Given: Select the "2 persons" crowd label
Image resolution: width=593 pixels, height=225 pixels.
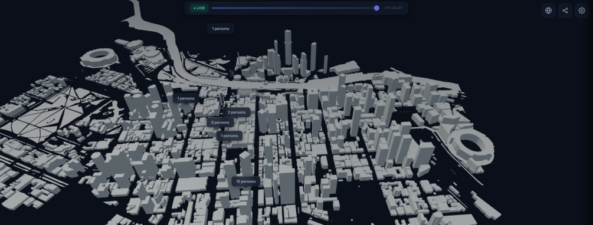Looking at the screenshot, I should click(x=237, y=113).
